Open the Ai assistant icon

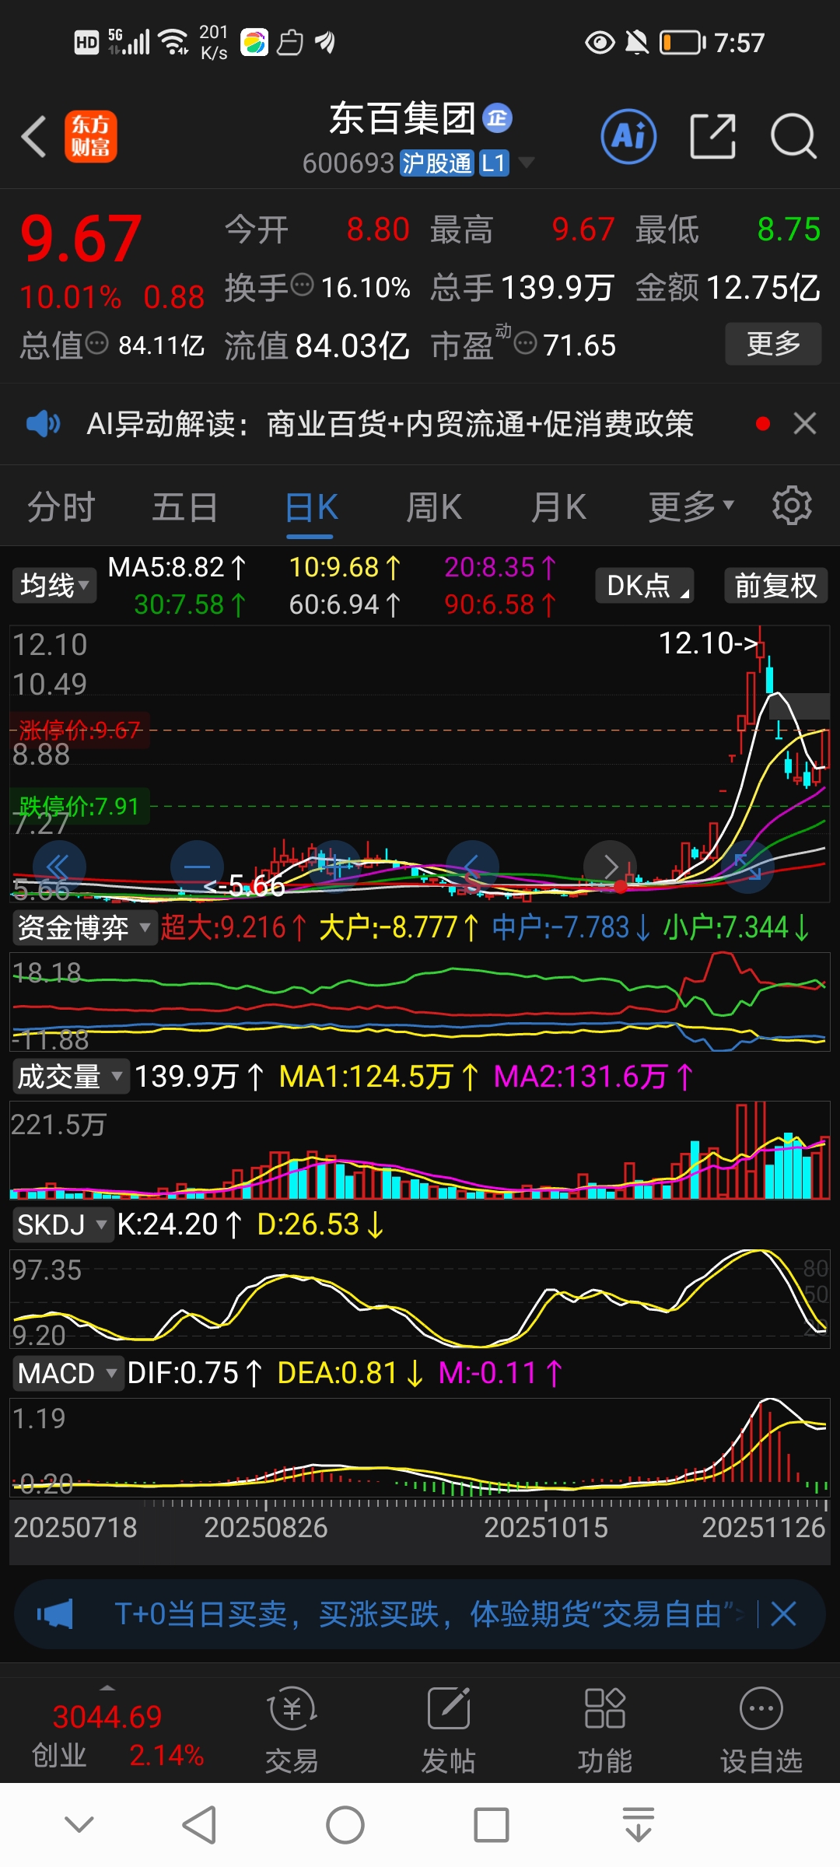click(628, 137)
